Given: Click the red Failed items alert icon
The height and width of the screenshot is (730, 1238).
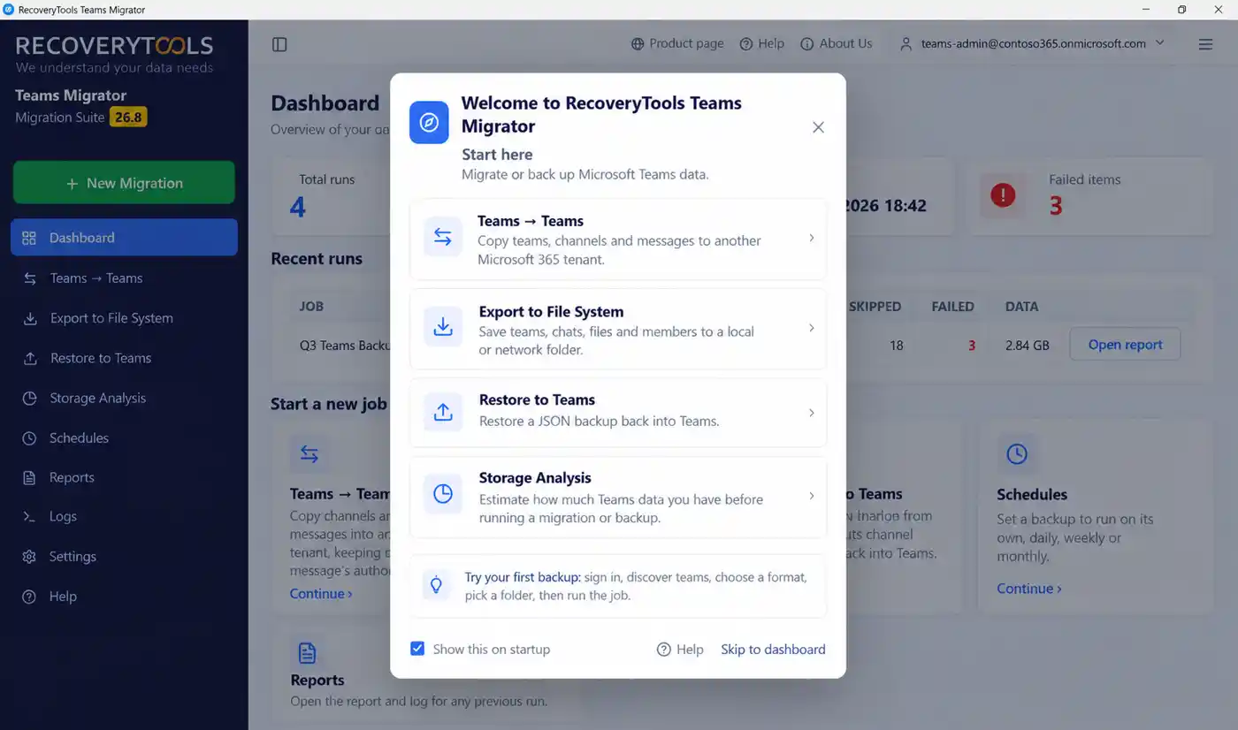Looking at the screenshot, I should tap(1003, 195).
